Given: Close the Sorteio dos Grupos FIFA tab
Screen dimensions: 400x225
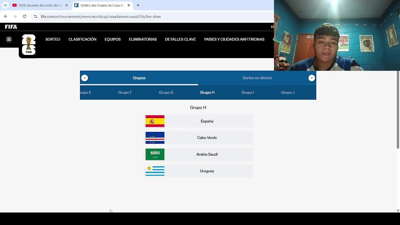Looking at the screenshot, I should [128, 5].
